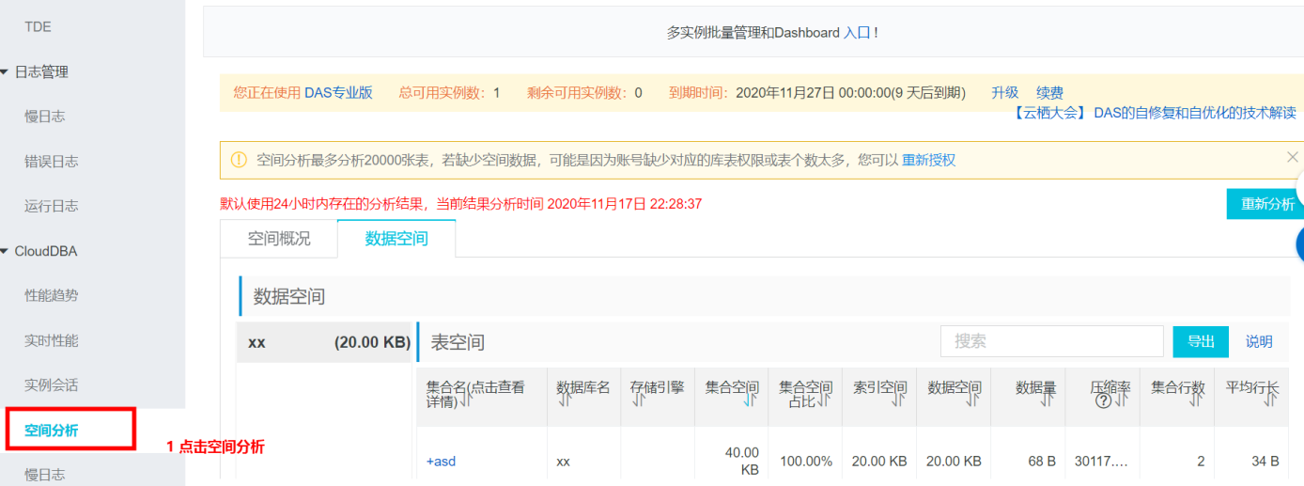Sort table by 数据量 column sort icon

tap(1048, 400)
